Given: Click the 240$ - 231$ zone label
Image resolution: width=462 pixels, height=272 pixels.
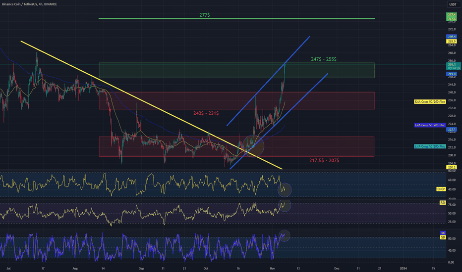Looking at the screenshot, I should coord(206,113).
